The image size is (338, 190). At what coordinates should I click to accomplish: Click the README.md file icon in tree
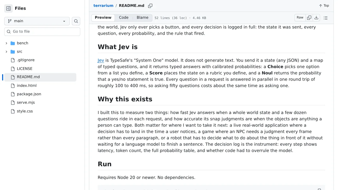coord(13,77)
